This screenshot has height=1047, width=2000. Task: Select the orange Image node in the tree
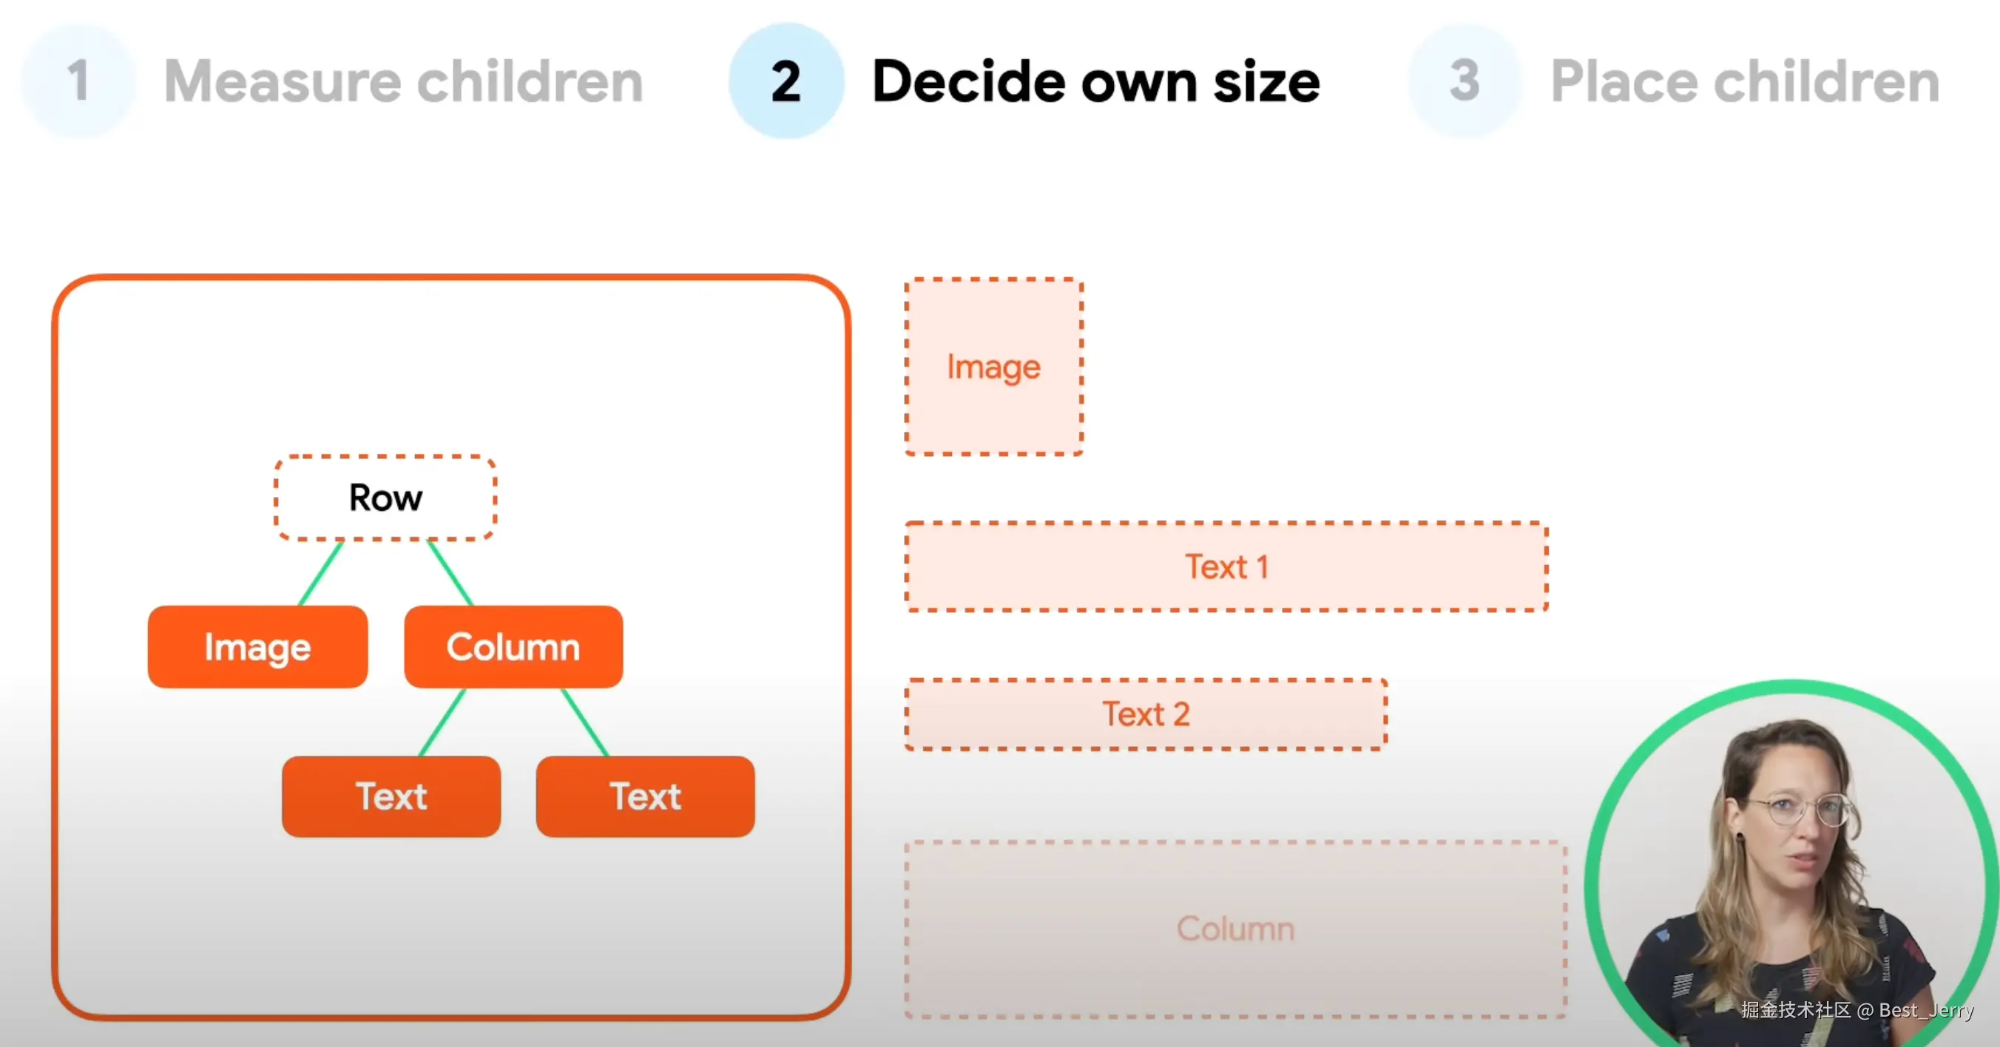tap(257, 646)
